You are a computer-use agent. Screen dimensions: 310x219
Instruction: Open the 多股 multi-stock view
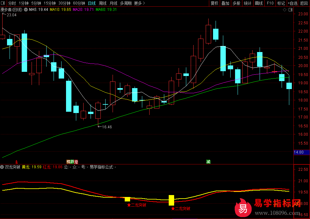[236, 3]
